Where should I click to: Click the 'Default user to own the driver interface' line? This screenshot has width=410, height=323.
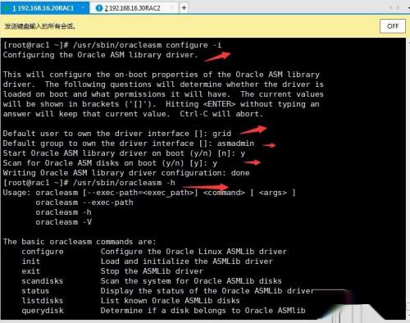(x=117, y=134)
